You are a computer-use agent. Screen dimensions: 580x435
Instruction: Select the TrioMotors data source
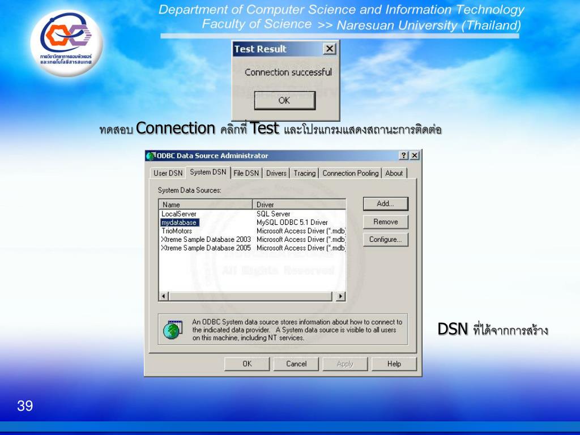pyautogui.click(x=177, y=231)
